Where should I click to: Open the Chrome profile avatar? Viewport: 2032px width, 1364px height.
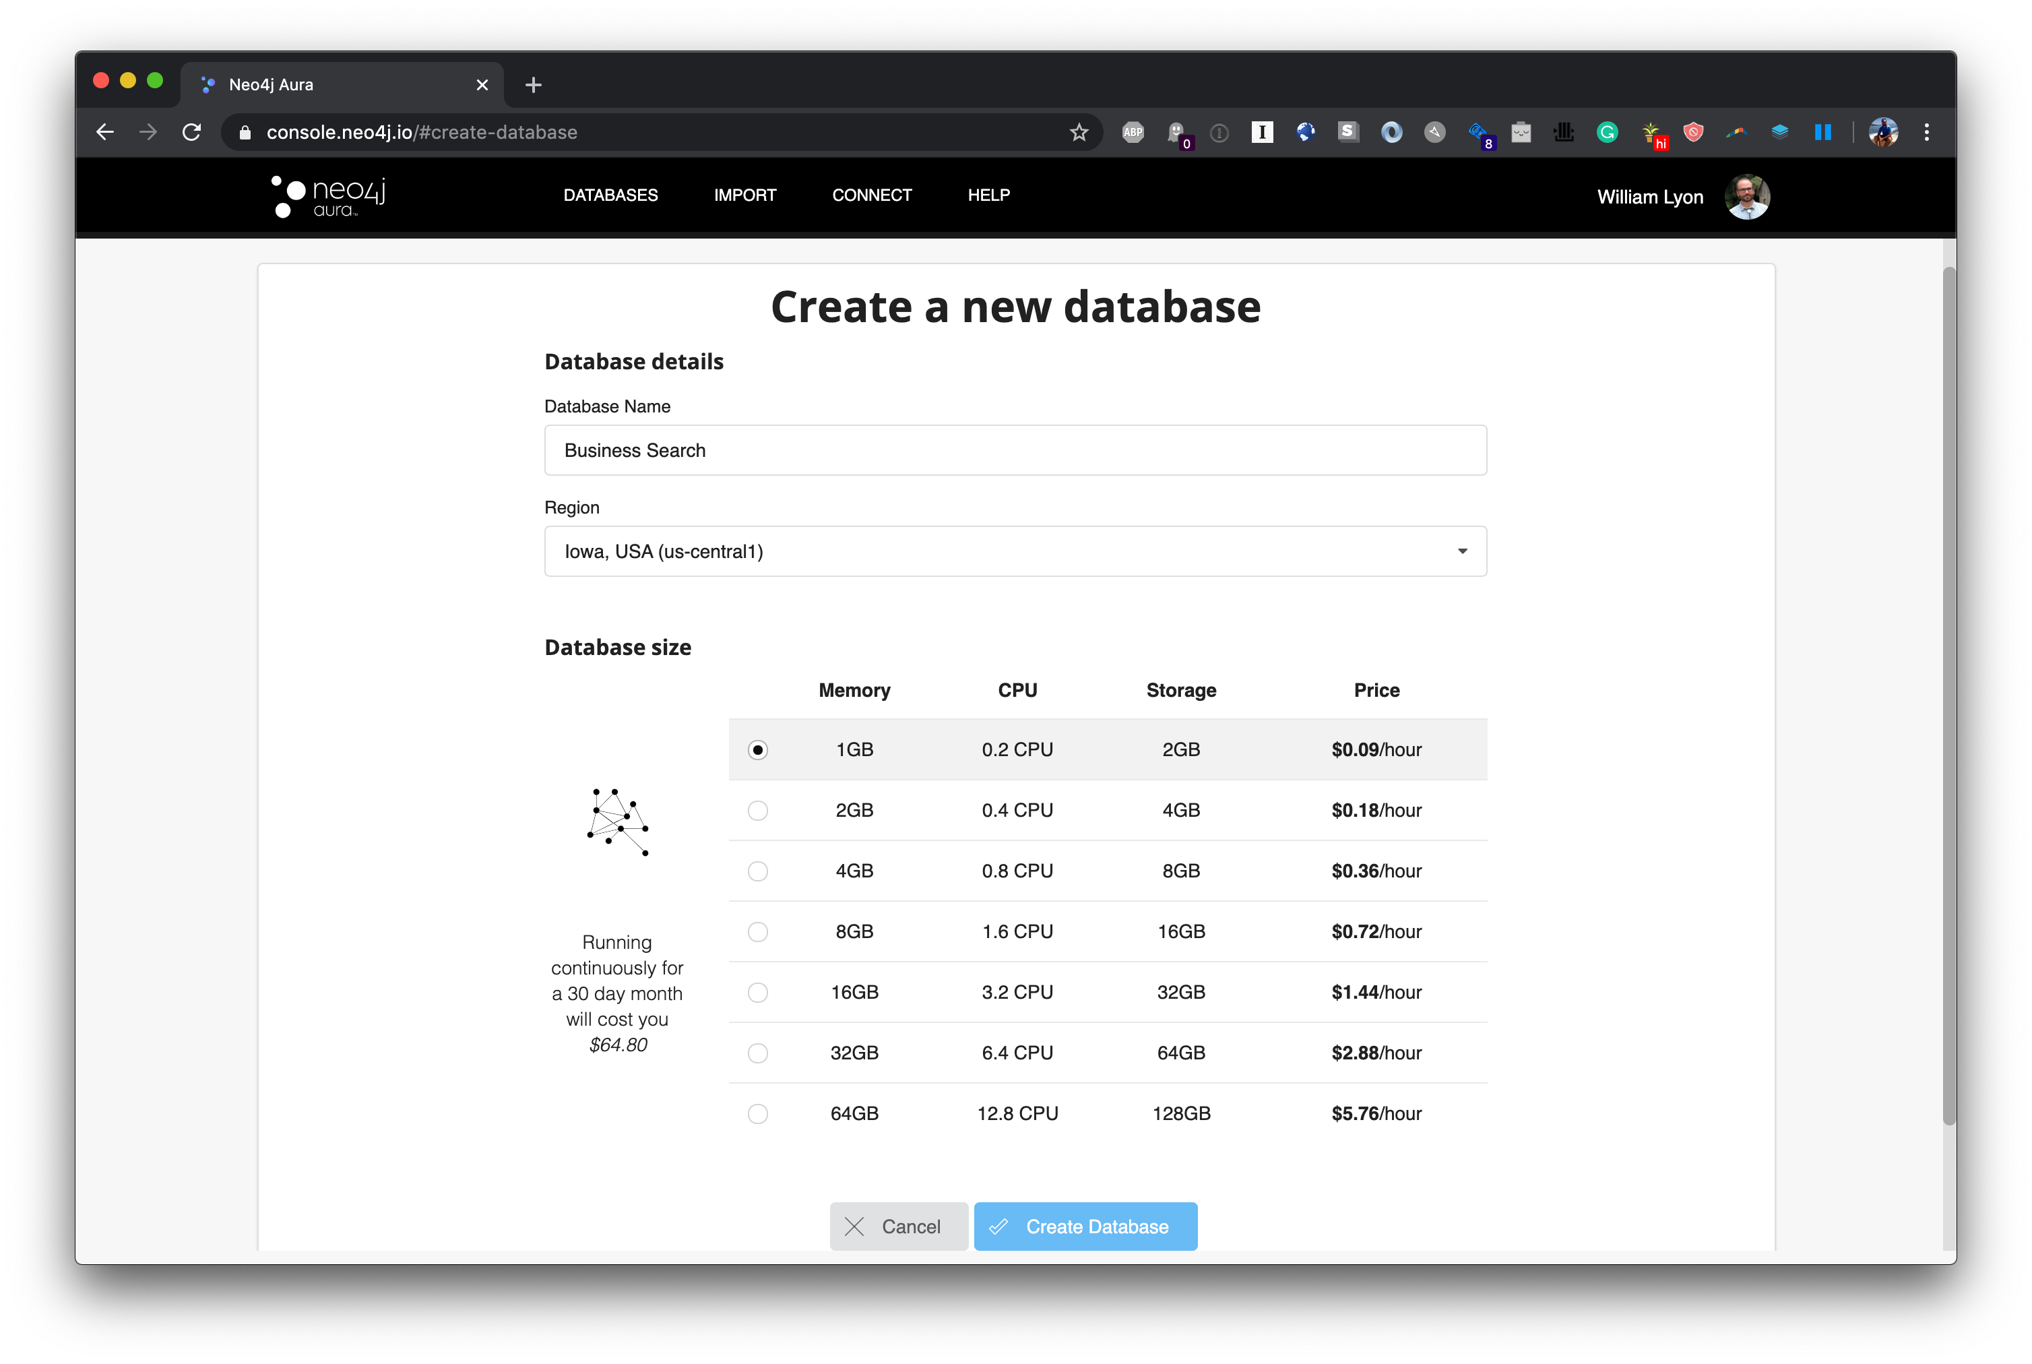(x=1883, y=132)
